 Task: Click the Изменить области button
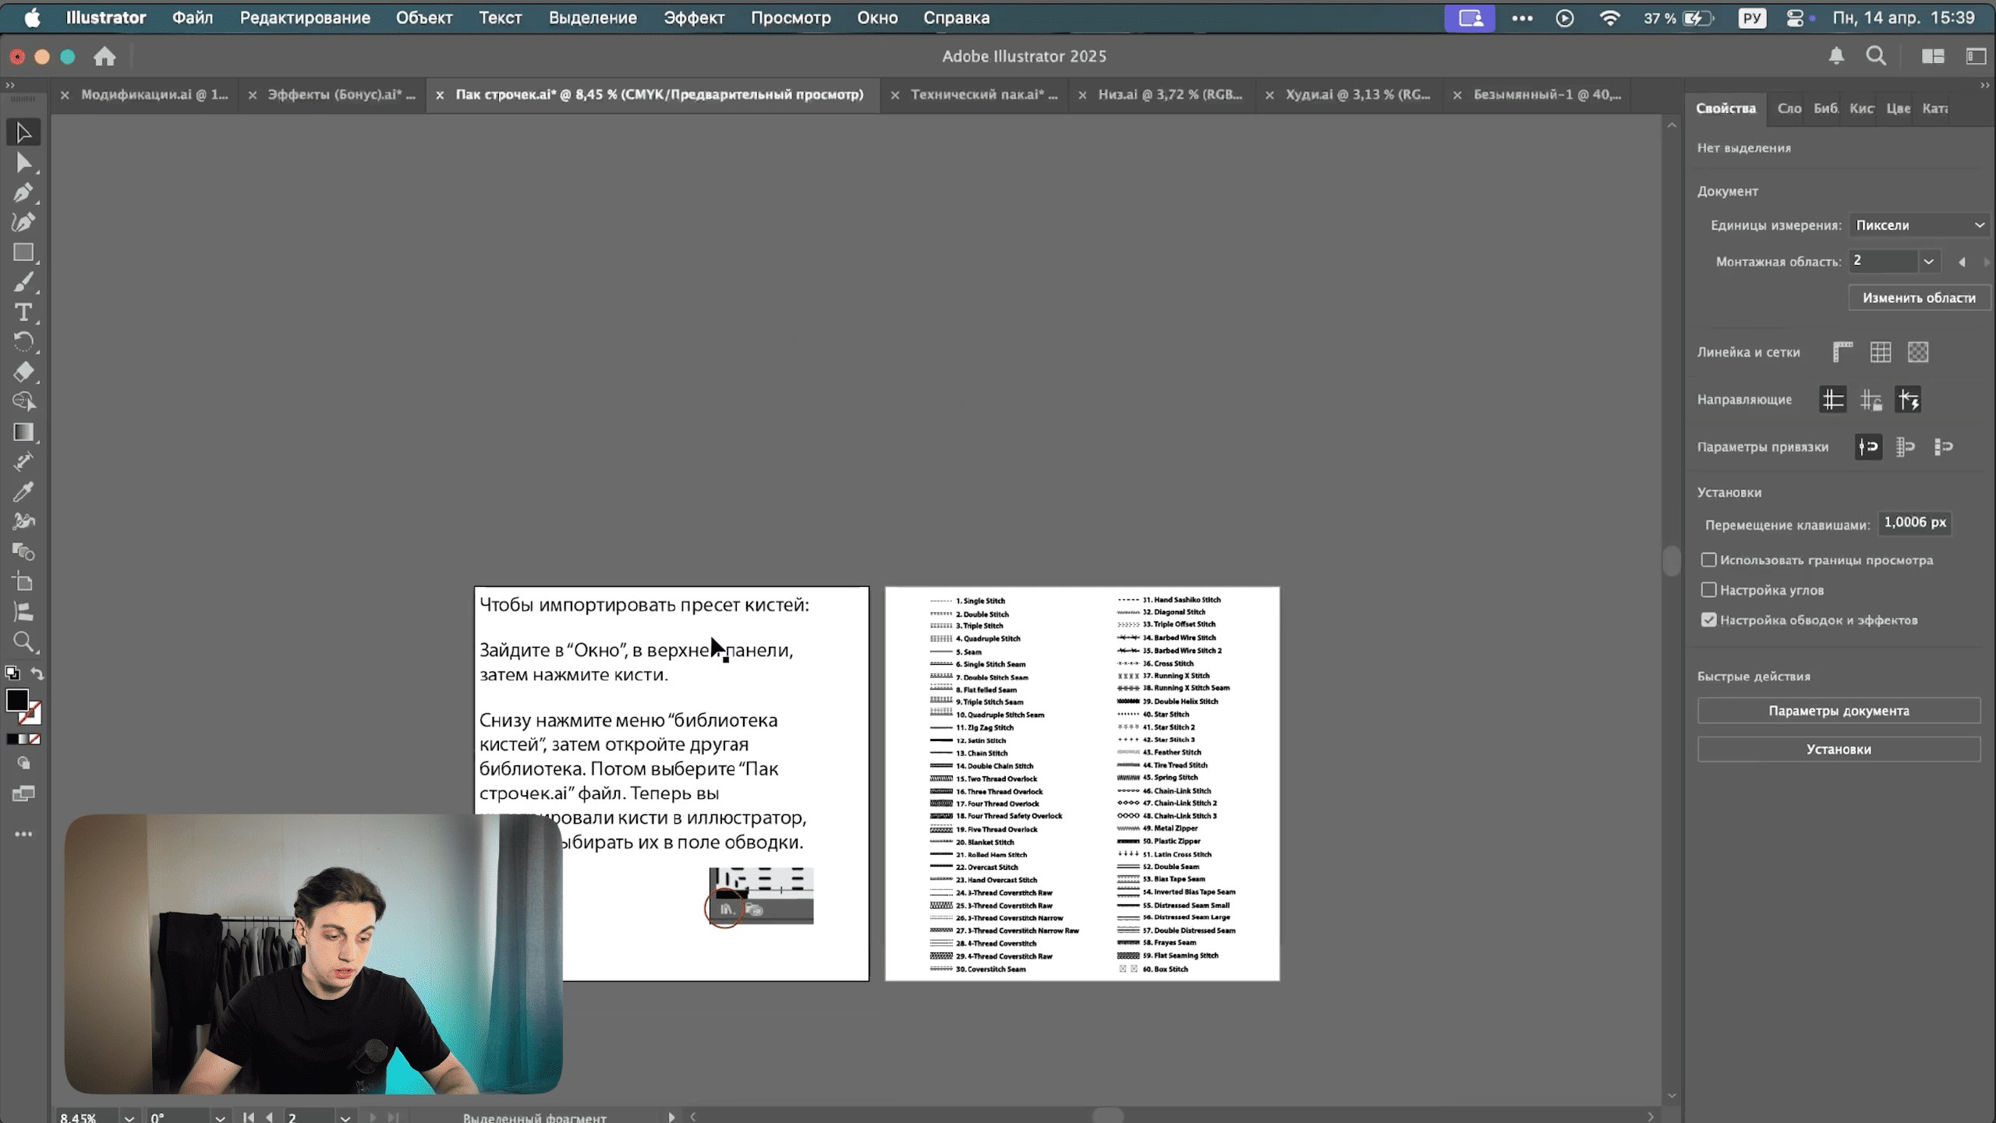click(x=1918, y=298)
